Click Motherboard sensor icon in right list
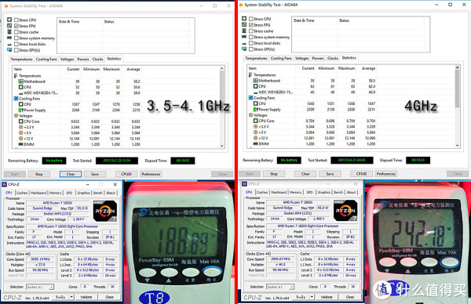471x304 pixels. (x=256, y=81)
